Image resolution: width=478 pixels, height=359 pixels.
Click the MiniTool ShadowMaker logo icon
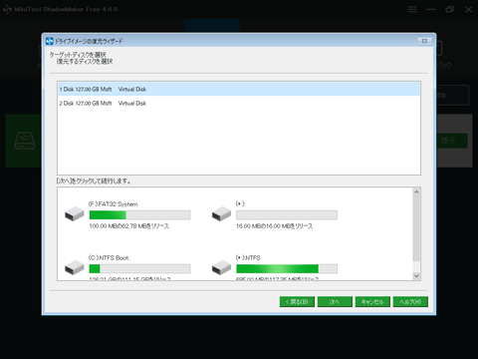point(7,9)
